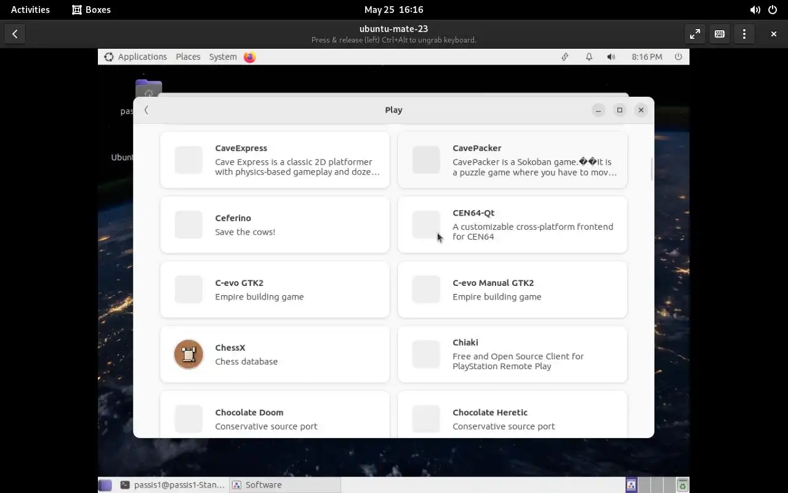Click the MATE clock showing 8:16 PM
The height and width of the screenshot is (493, 788).
pos(646,57)
